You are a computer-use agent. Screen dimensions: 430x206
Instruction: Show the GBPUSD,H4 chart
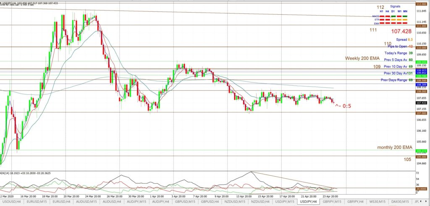[211, 202]
